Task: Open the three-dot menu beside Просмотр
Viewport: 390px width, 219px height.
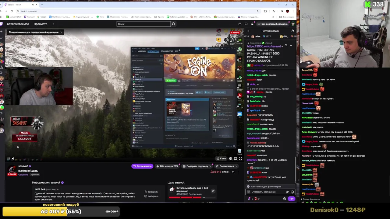Action: [53, 24]
